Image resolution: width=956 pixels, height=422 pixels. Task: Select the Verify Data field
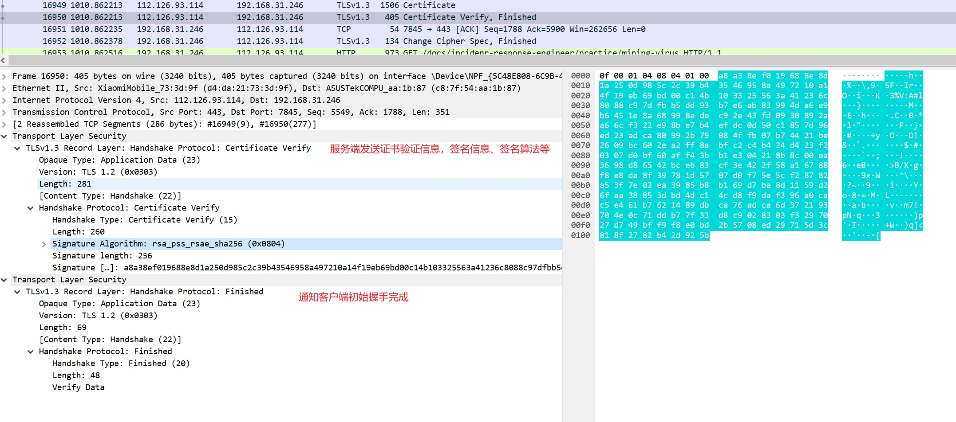pyautogui.click(x=78, y=387)
